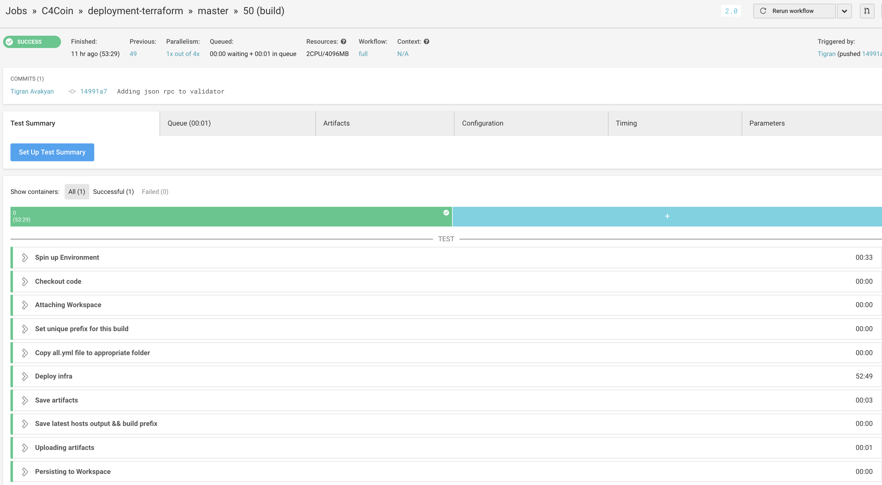This screenshot has height=485, width=882.
Task: Show All (1) containers filter
Action: coord(77,191)
